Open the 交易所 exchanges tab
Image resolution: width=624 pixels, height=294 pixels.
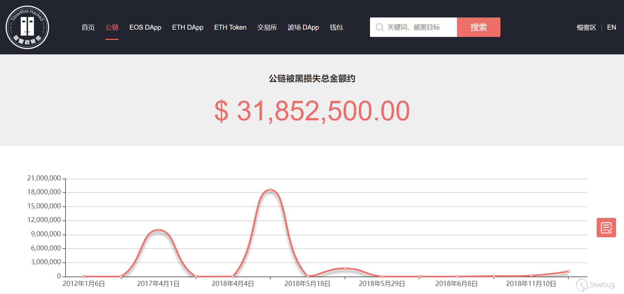267,27
